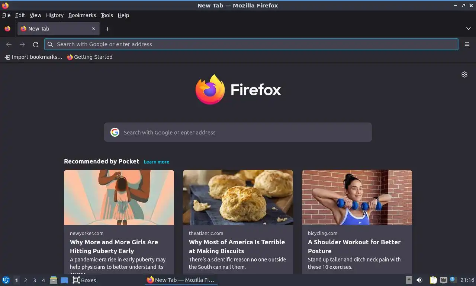Open the Getting Started bookmark
The image size is (476, 286).
pyautogui.click(x=90, y=57)
